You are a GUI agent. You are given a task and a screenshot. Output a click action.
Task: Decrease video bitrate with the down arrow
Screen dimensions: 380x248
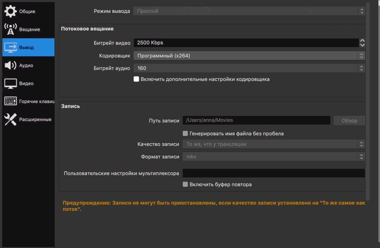[362, 45]
